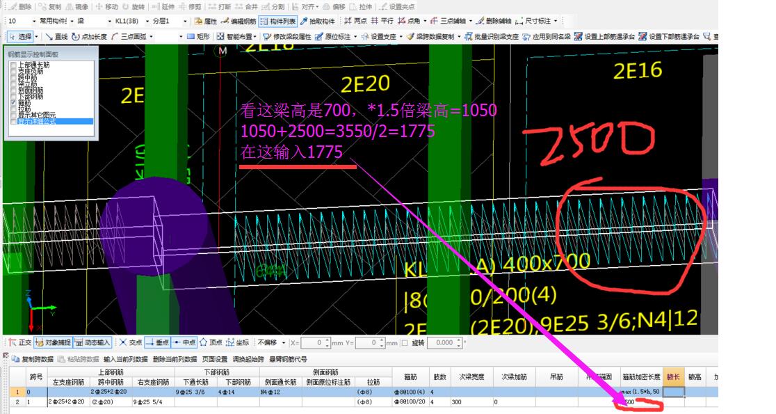The width and height of the screenshot is (776, 414).
Task: Click the 页面设置 button
Action: point(215,359)
